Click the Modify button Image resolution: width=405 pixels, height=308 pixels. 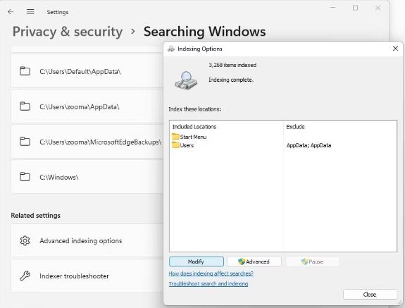pos(197,261)
